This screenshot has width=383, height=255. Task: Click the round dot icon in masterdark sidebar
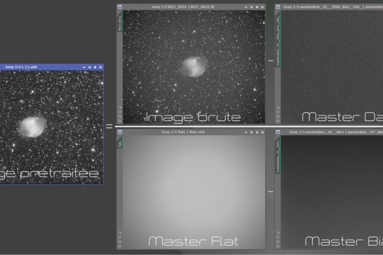point(278,120)
